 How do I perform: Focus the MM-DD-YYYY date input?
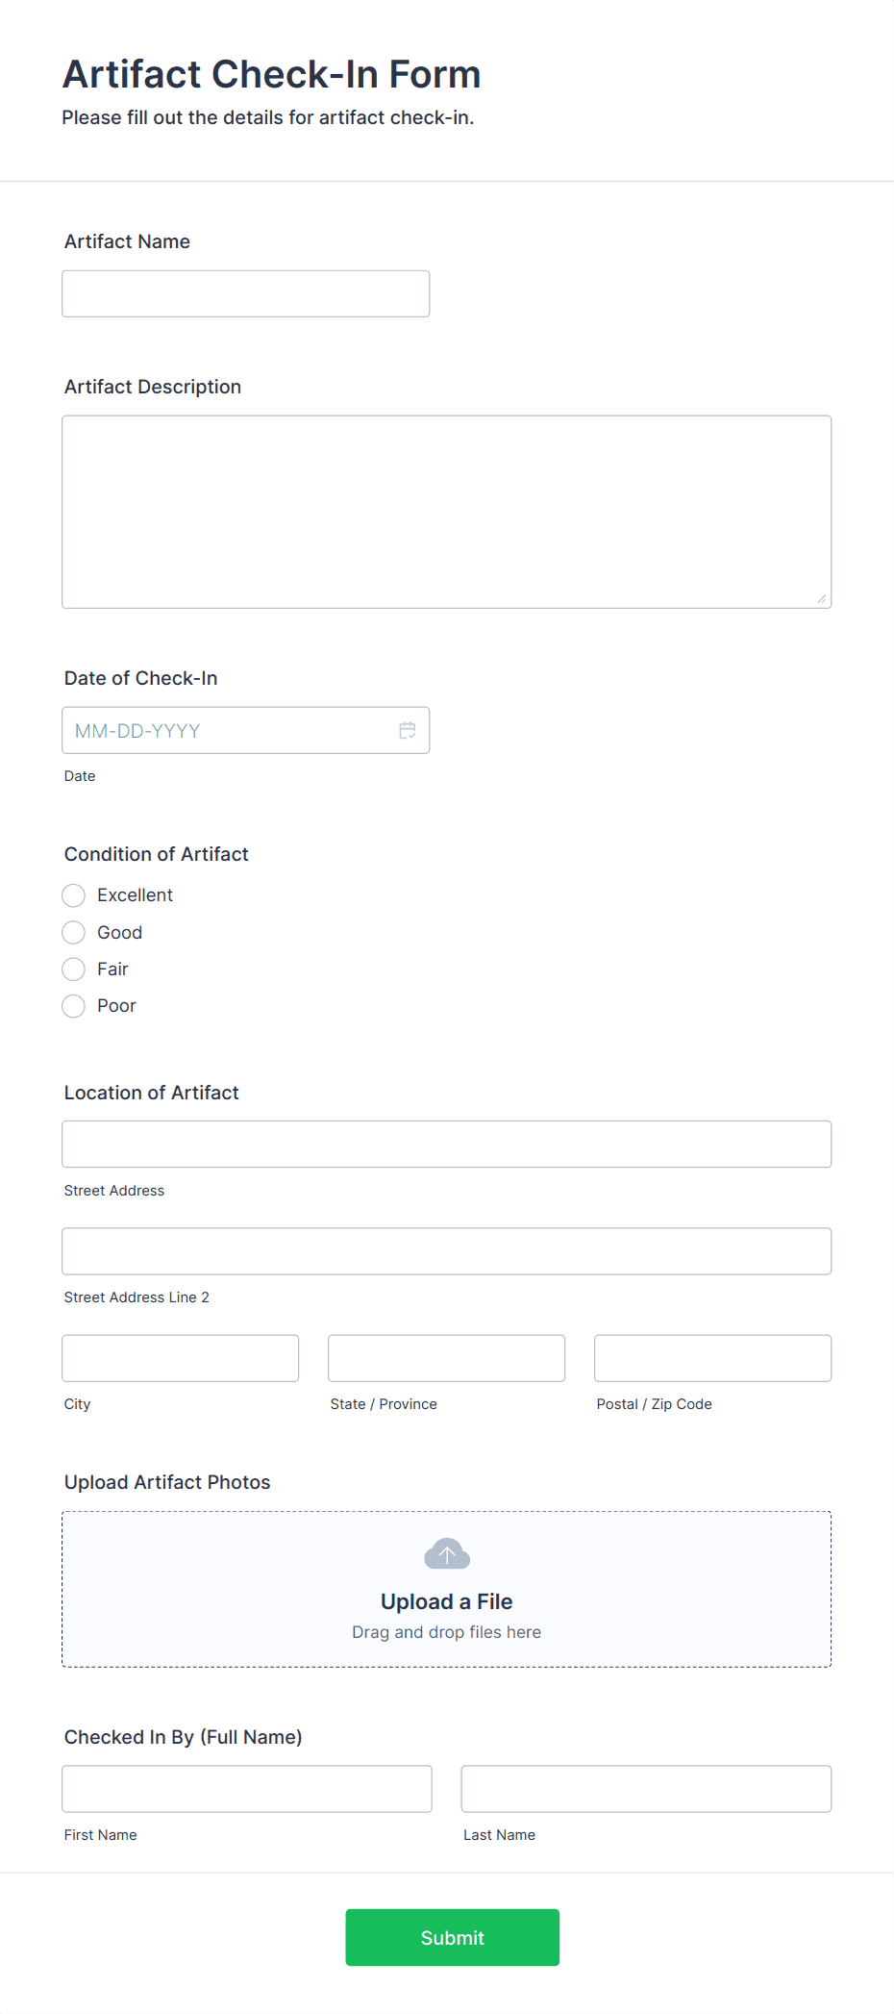[246, 730]
